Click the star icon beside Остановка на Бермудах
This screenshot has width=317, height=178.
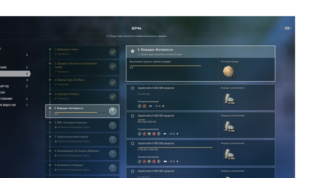[x=50, y=165]
